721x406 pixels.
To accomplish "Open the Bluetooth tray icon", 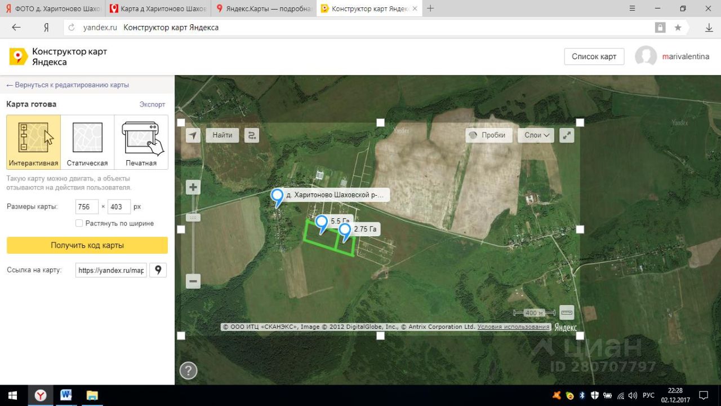I will 582,395.
